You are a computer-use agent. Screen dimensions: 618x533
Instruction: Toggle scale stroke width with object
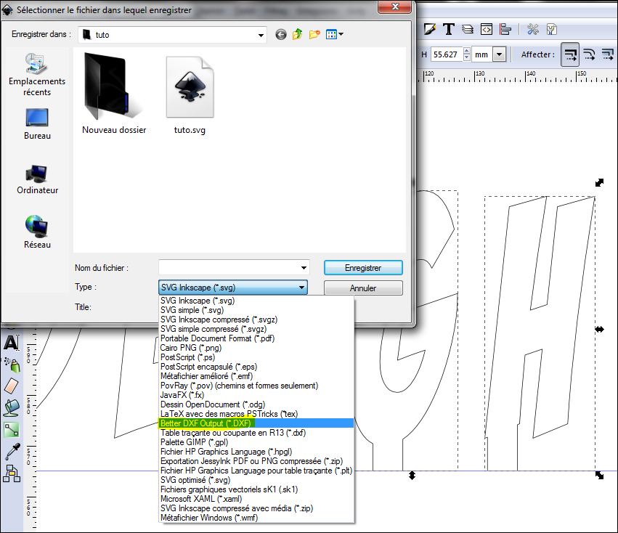[x=570, y=54]
